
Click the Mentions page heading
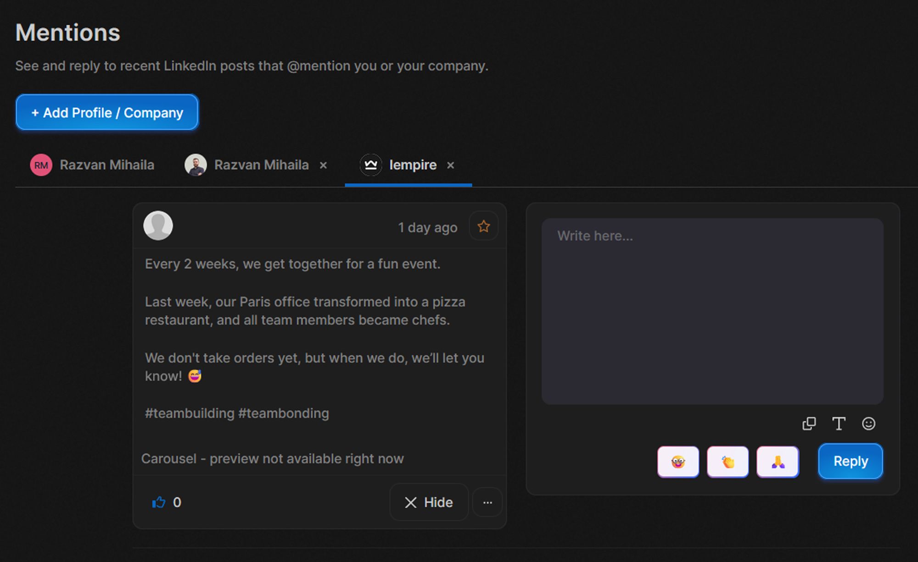(x=68, y=33)
